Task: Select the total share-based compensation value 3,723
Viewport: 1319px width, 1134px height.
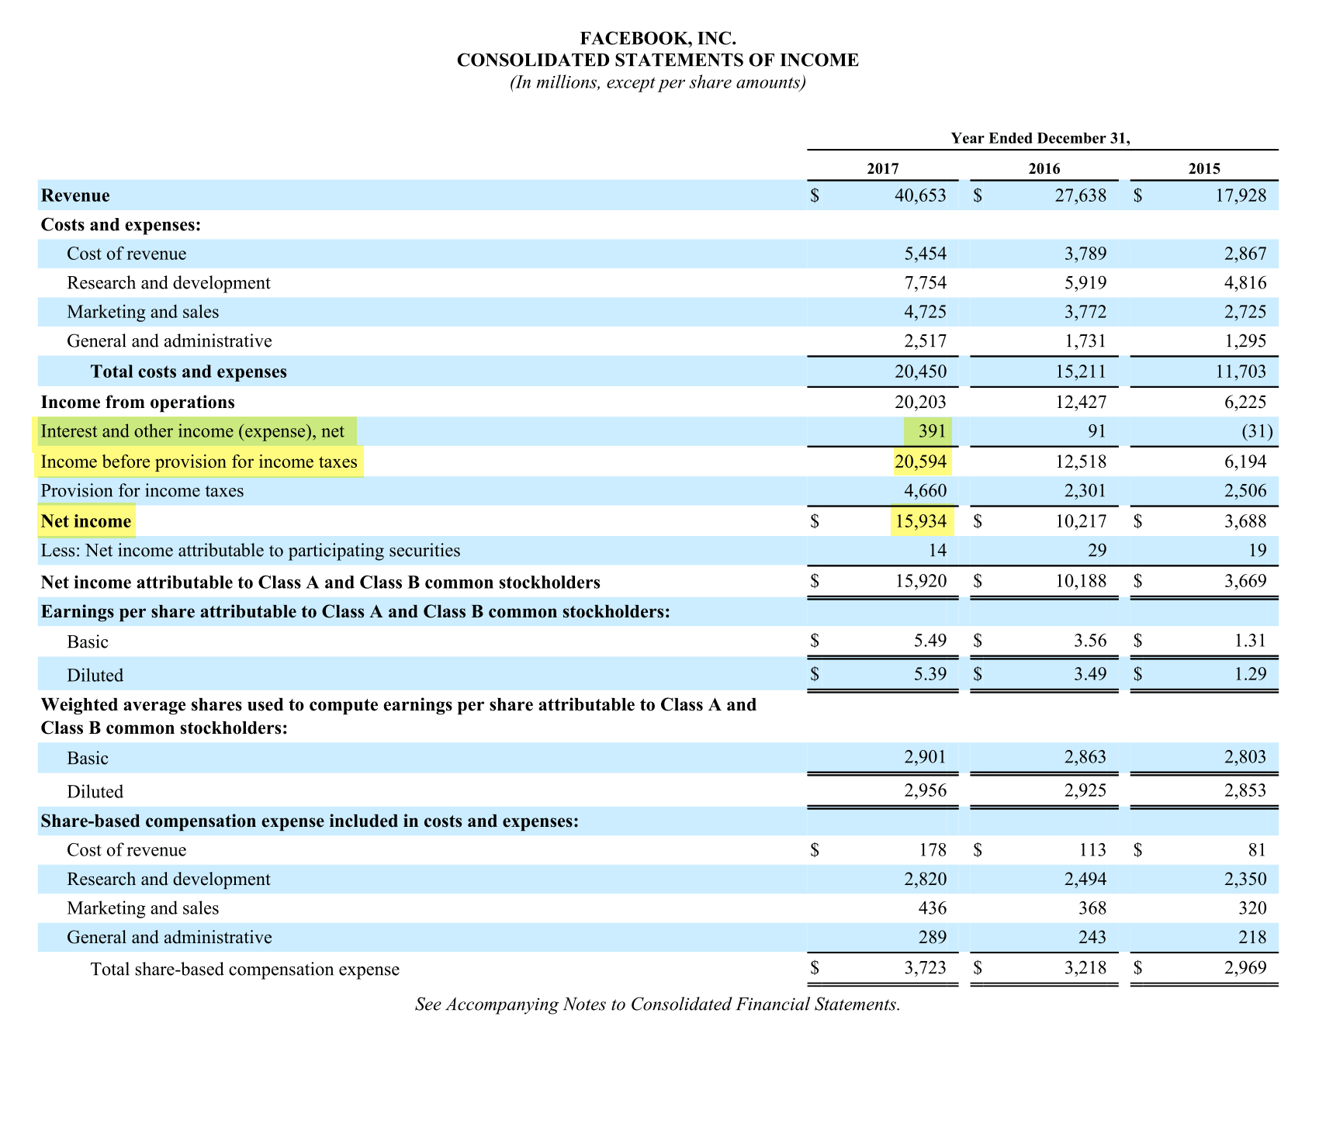Action: [x=926, y=968]
